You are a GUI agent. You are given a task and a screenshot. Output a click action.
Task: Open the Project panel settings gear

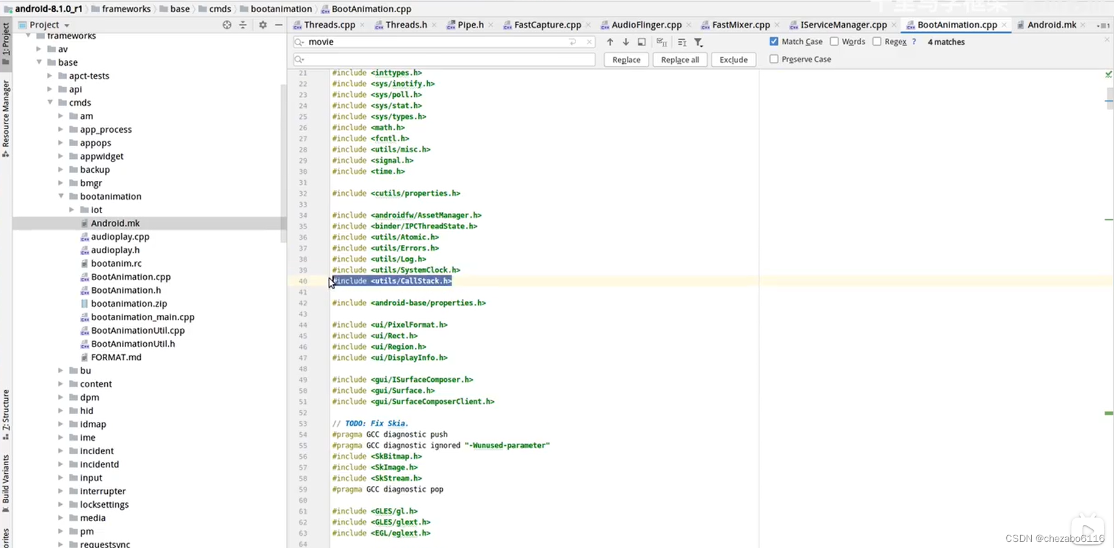pyautogui.click(x=262, y=25)
